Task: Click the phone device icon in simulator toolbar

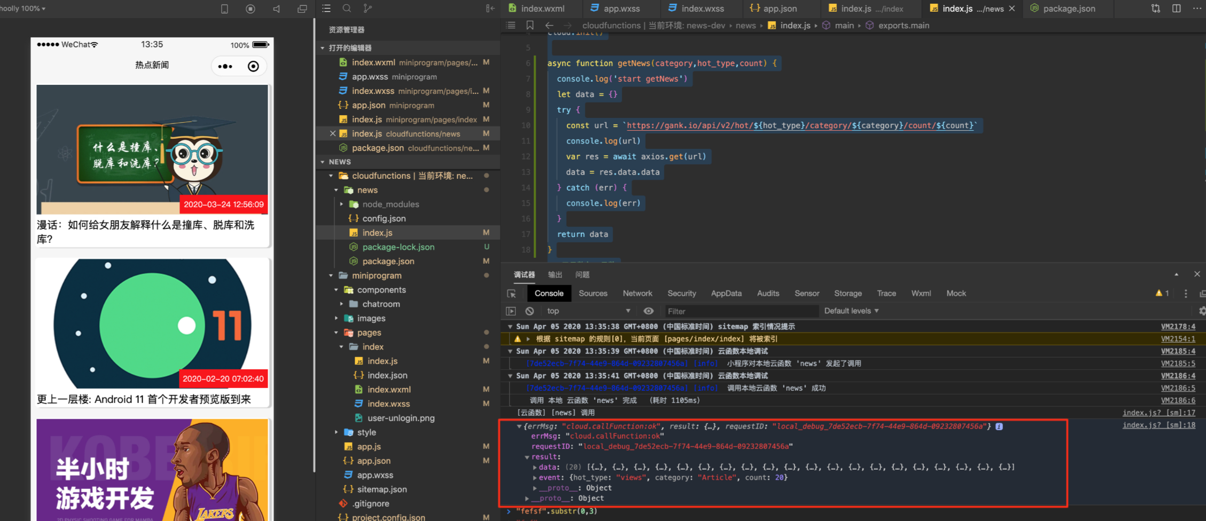Action: (x=224, y=9)
